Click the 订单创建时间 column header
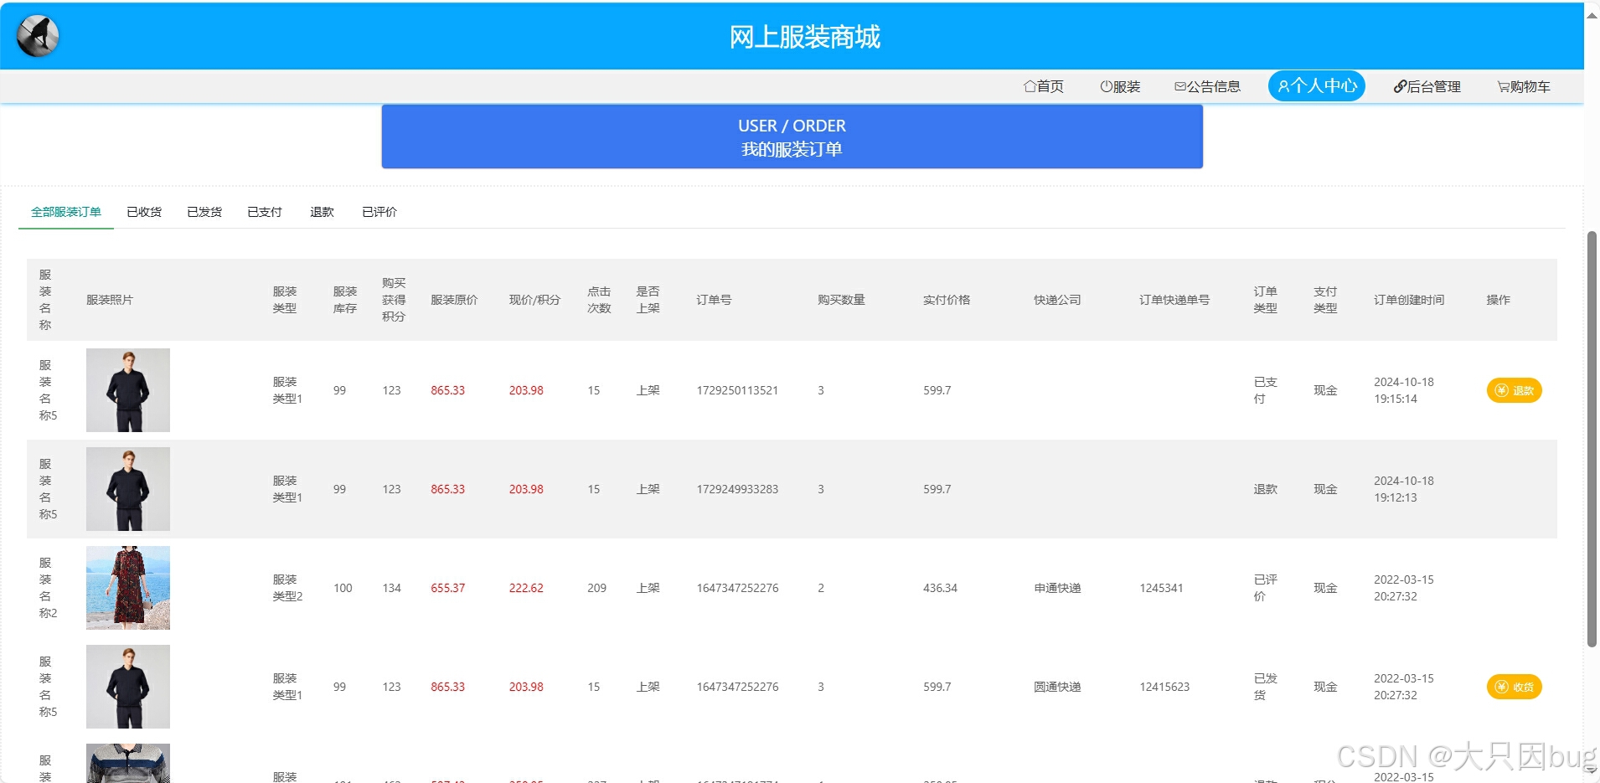This screenshot has height=783, width=1600. (1409, 300)
